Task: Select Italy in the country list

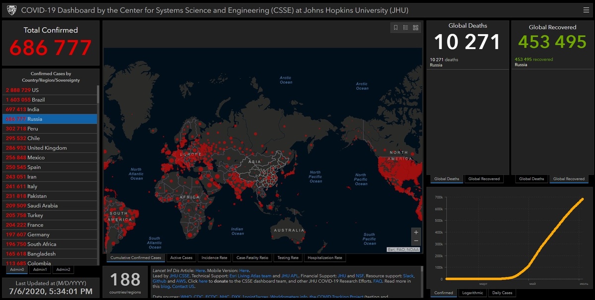Action: (50, 187)
